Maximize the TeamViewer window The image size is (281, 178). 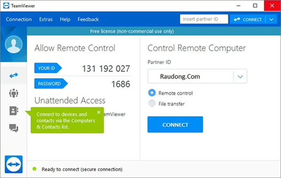[x=255, y=6]
